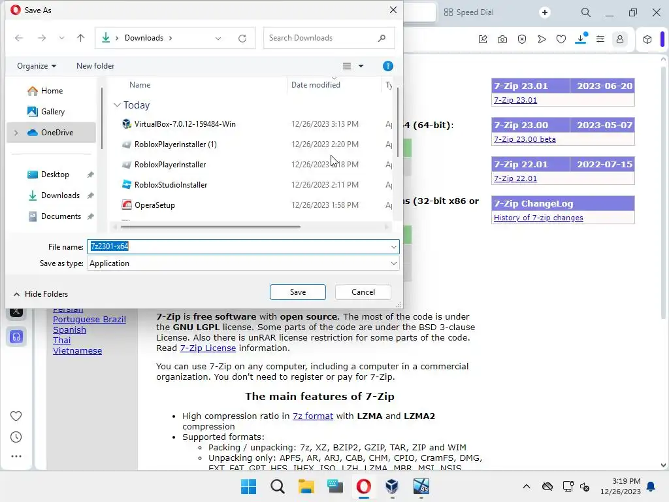
Task: Select Home in navigation pane
Action: [52, 90]
